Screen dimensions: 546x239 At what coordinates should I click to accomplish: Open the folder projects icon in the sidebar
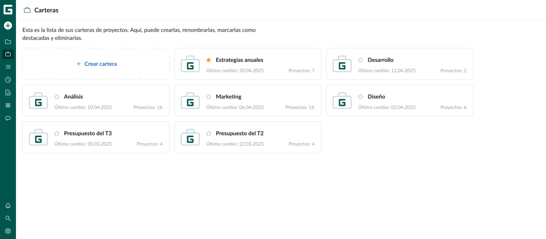pos(7,42)
